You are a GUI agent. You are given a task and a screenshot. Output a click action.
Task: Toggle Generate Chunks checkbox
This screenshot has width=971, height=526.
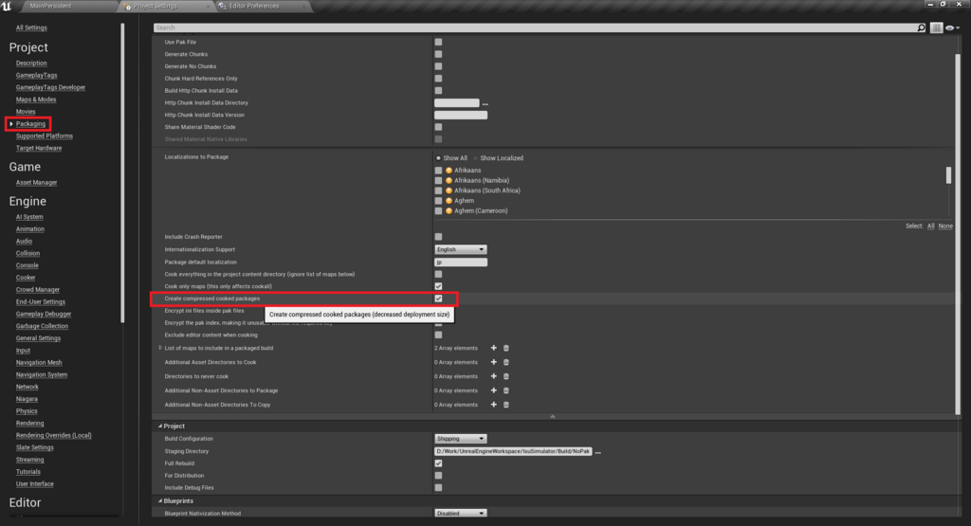pyautogui.click(x=438, y=54)
